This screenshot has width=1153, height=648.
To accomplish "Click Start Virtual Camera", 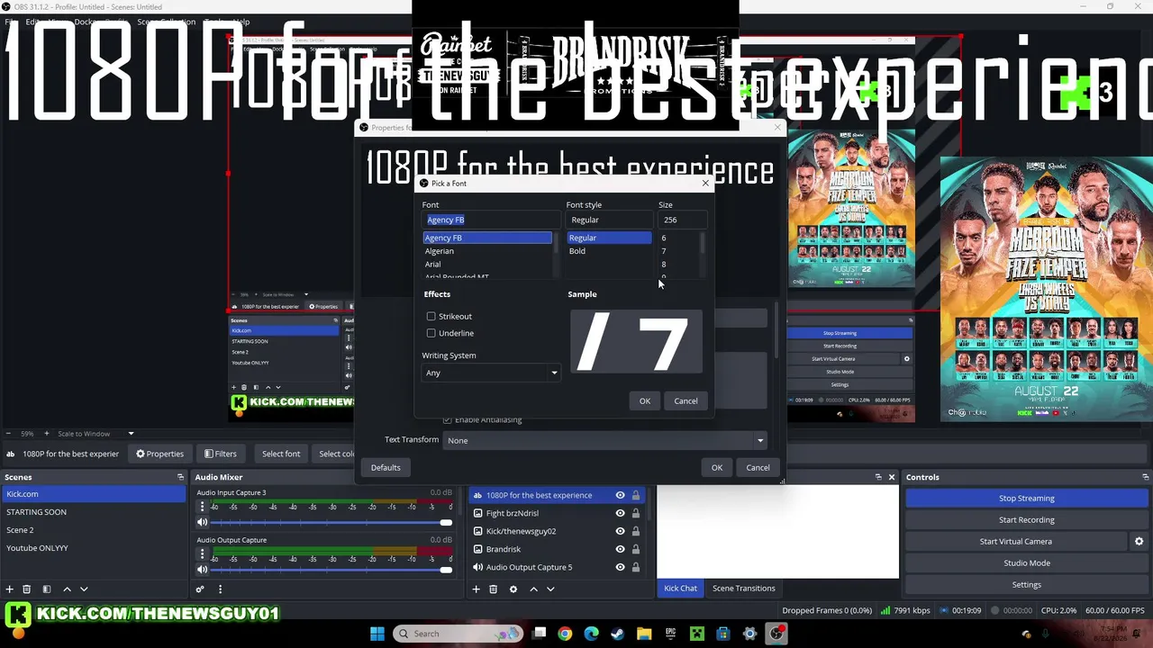I will 1015,541.
